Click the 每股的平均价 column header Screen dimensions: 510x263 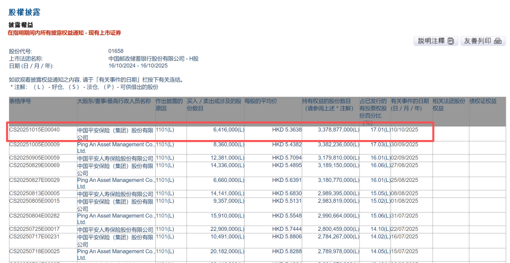261,101
